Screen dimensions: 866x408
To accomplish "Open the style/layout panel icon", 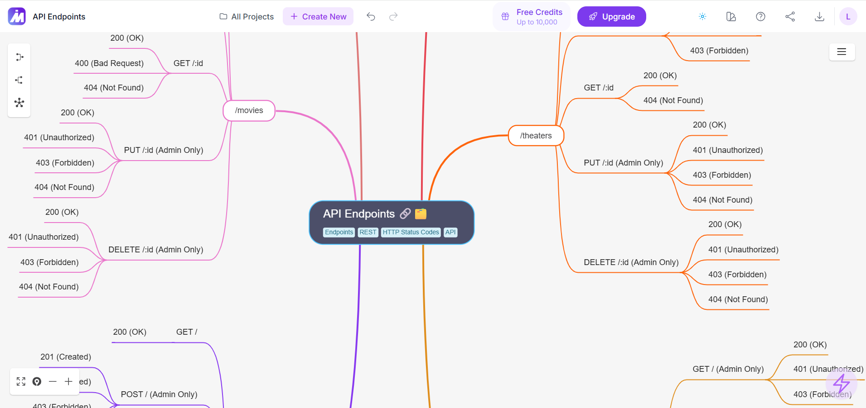I will 731,17.
